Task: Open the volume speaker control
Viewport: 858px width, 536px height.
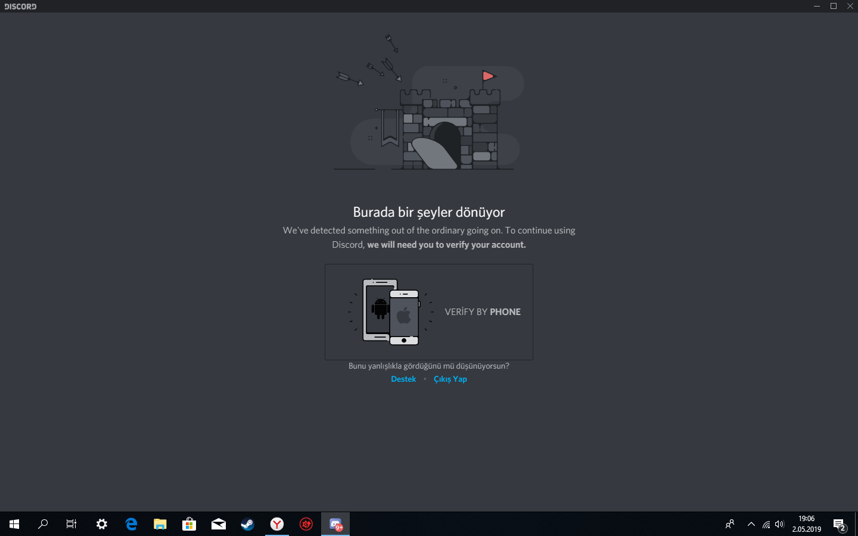Action: coord(780,524)
